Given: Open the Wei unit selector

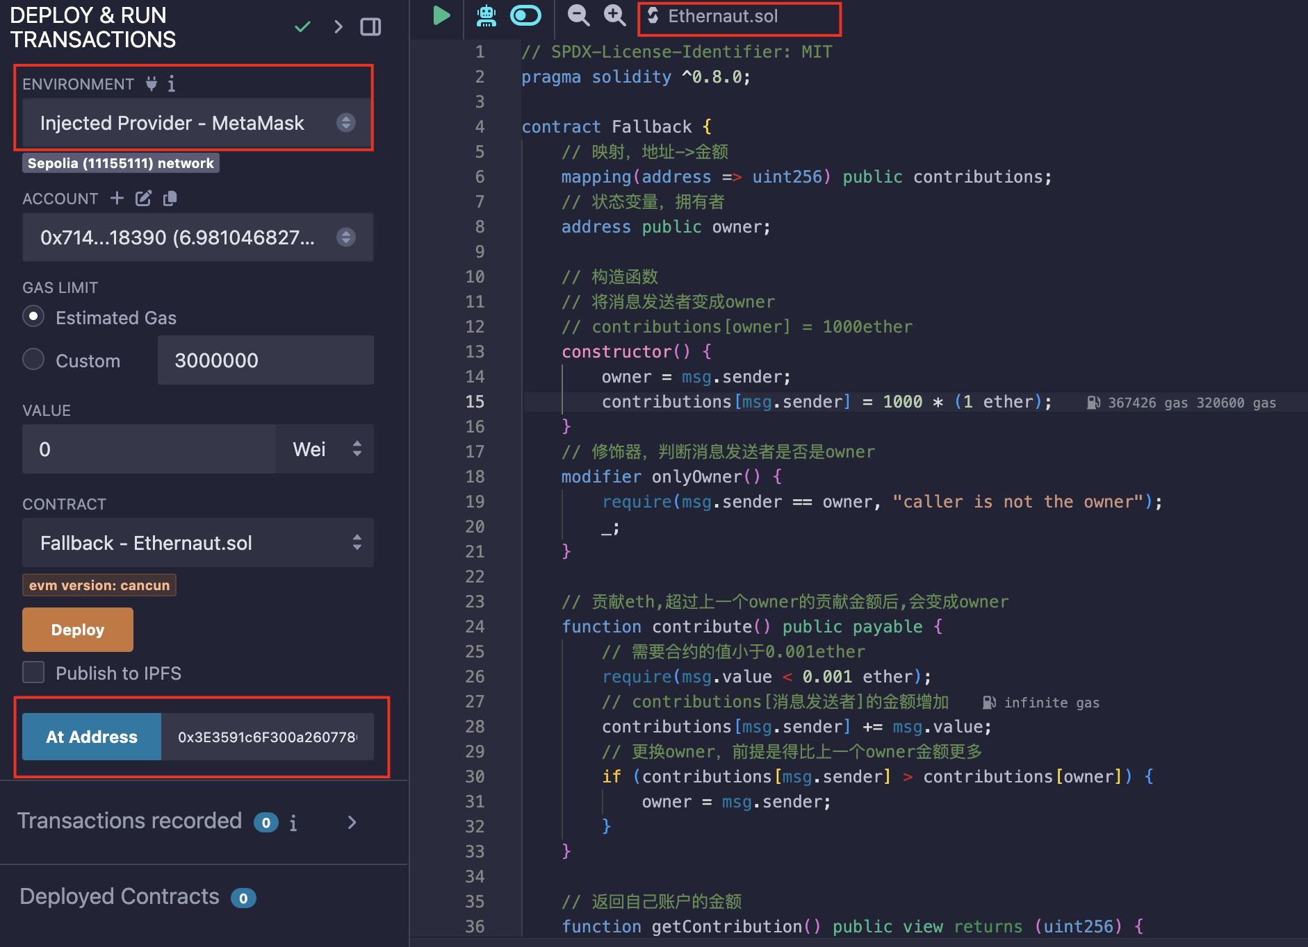Looking at the screenshot, I should pyautogui.click(x=325, y=449).
